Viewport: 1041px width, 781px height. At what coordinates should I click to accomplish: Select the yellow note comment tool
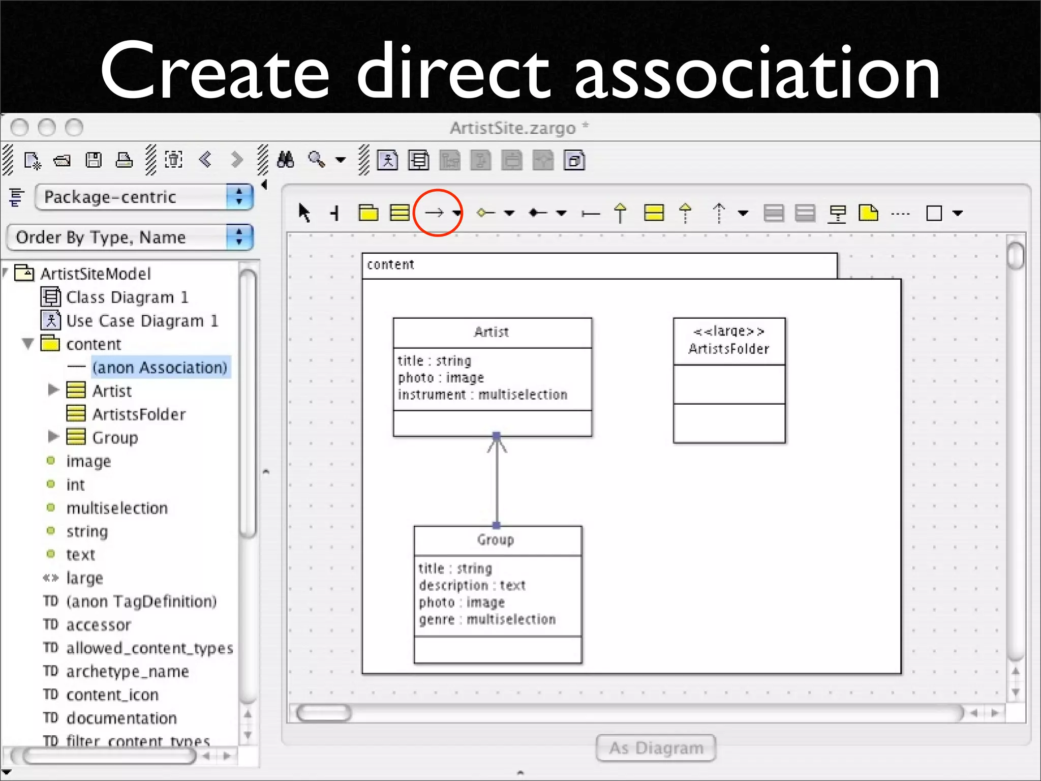(x=868, y=213)
